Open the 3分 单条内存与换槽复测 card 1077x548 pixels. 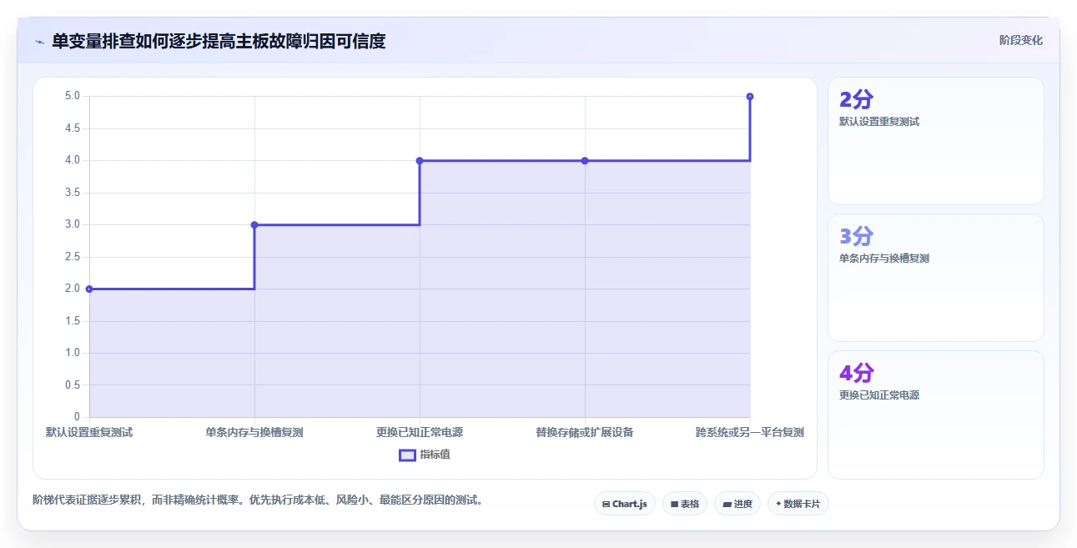click(x=936, y=278)
